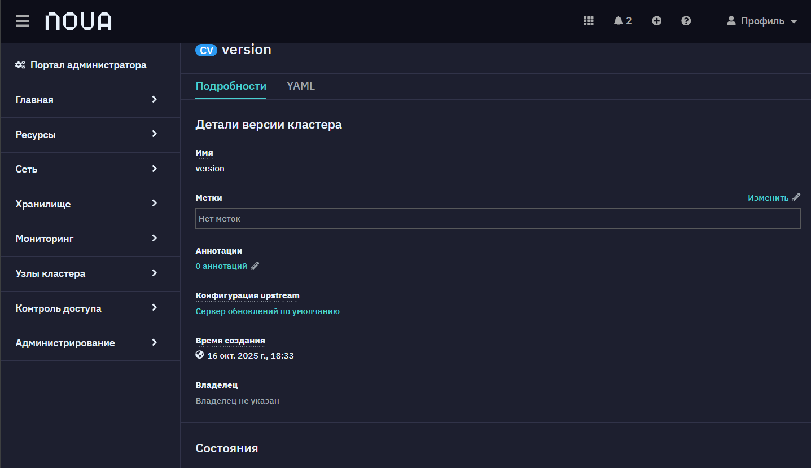Click the name value version
Image resolution: width=811 pixels, height=468 pixels.
210,169
